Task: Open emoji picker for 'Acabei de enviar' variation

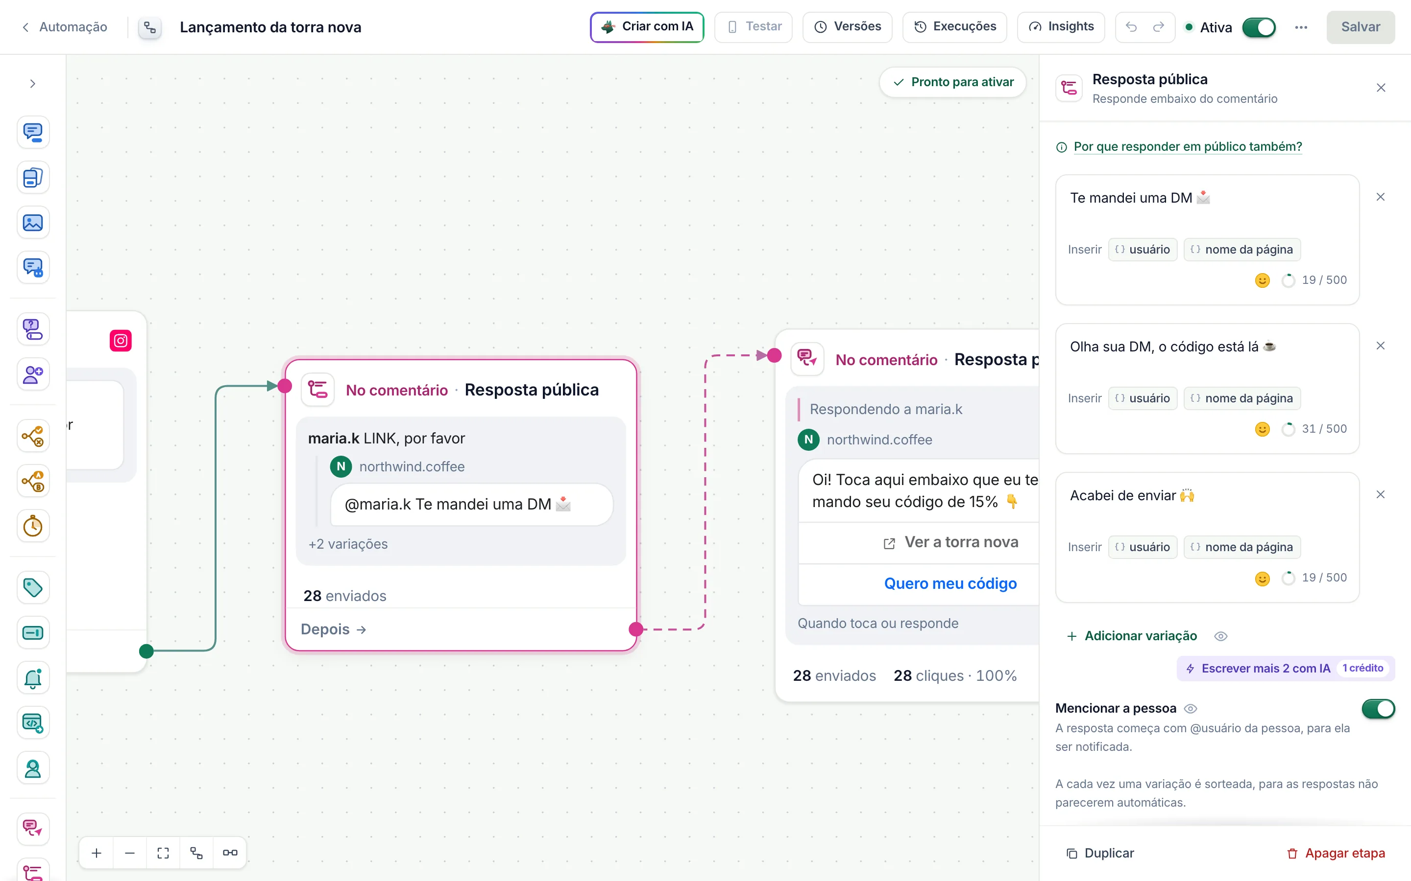Action: click(x=1263, y=578)
